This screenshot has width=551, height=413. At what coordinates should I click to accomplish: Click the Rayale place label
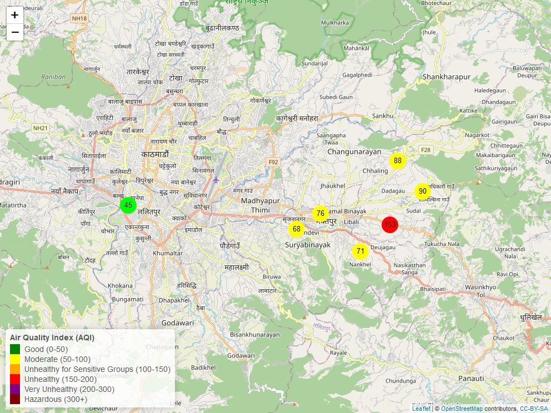pyautogui.click(x=338, y=353)
